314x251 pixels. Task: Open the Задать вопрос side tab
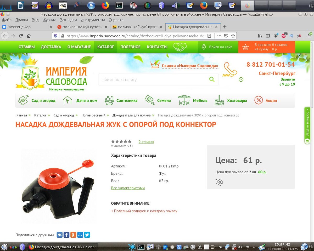(307, 125)
